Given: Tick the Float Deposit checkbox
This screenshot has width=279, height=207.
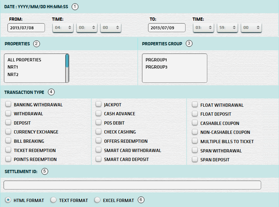Looking at the screenshot, I should (x=195, y=114).
